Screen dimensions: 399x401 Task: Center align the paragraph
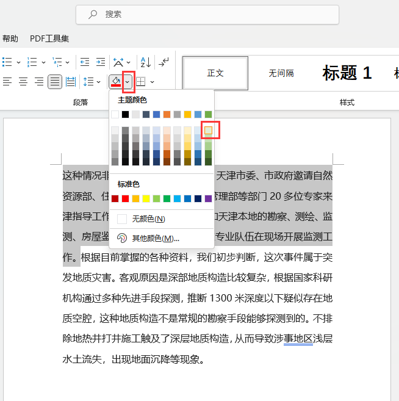pyautogui.click(x=23, y=82)
